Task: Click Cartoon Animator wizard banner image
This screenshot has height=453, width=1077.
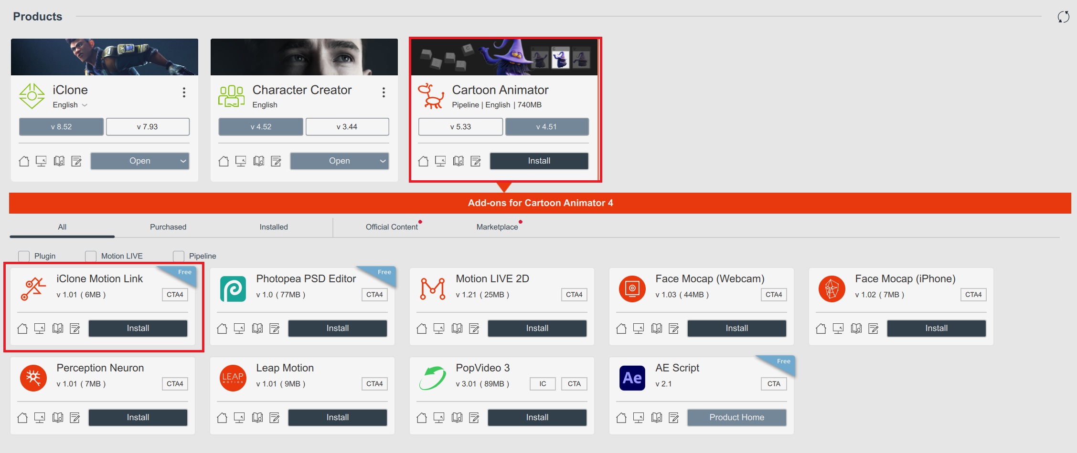Action: coord(504,57)
